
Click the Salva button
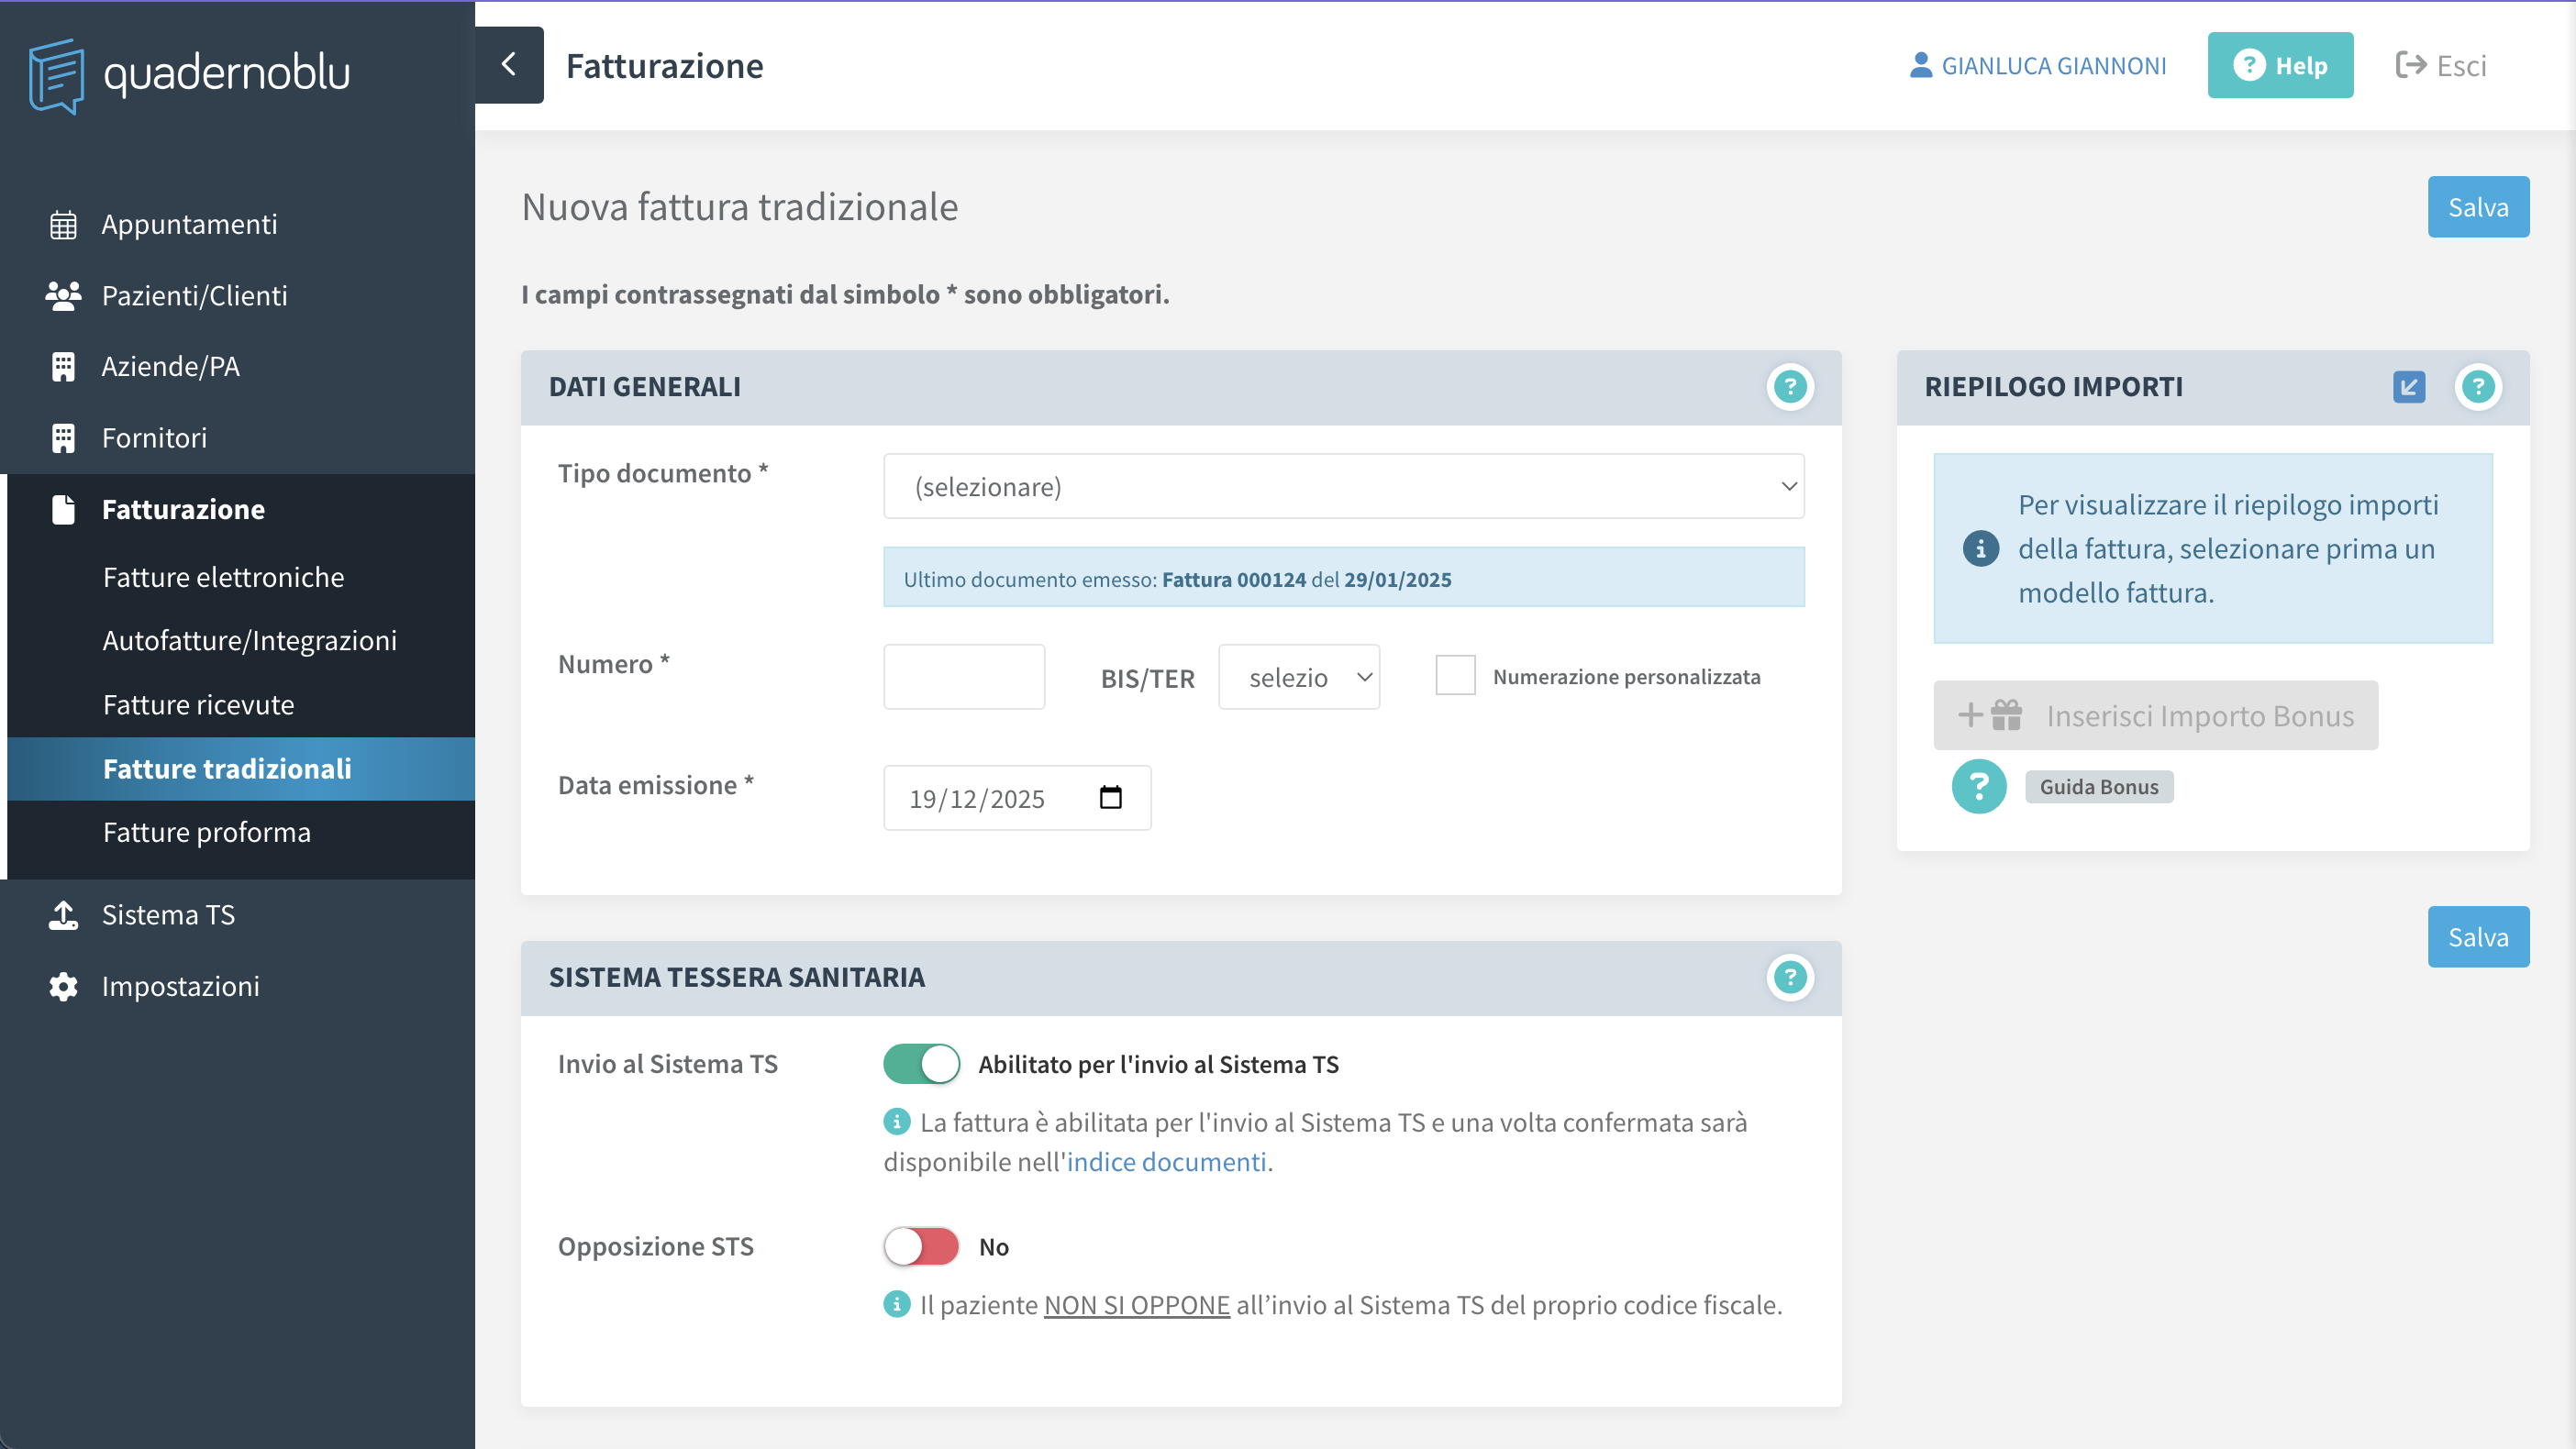click(x=2478, y=207)
